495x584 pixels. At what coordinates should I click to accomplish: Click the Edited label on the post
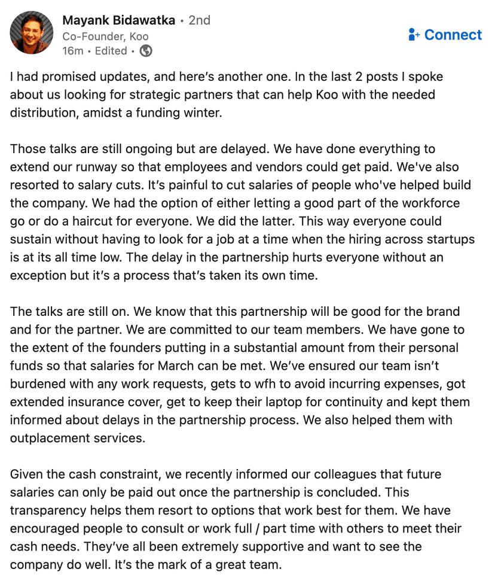pos(111,51)
